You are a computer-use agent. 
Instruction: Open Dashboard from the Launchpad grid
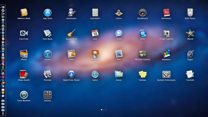[x=142, y=13]
